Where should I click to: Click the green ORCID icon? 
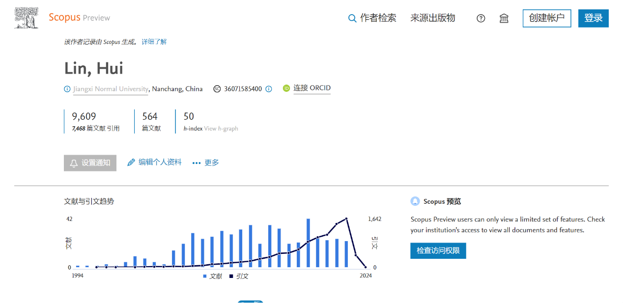(286, 88)
